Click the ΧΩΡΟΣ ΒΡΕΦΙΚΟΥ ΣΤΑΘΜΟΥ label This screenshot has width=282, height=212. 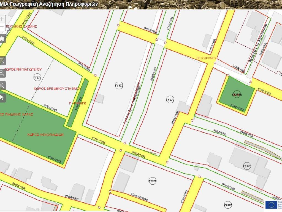pos(57,89)
